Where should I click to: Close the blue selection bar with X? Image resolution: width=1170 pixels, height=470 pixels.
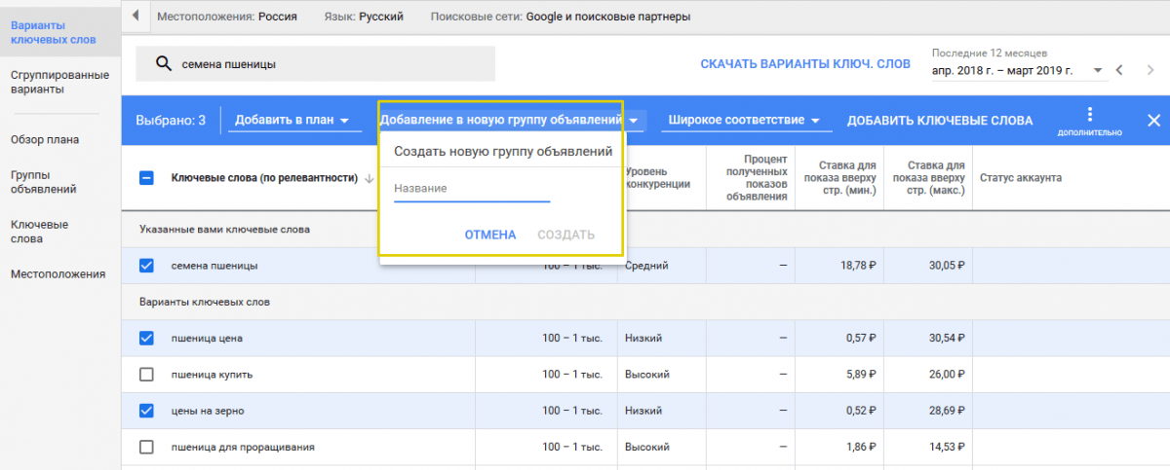tap(1153, 121)
